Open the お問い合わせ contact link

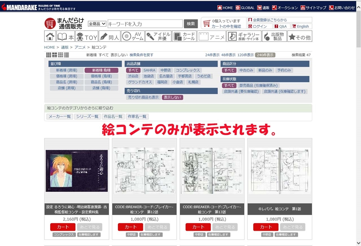pyautogui.click(x=342, y=8)
